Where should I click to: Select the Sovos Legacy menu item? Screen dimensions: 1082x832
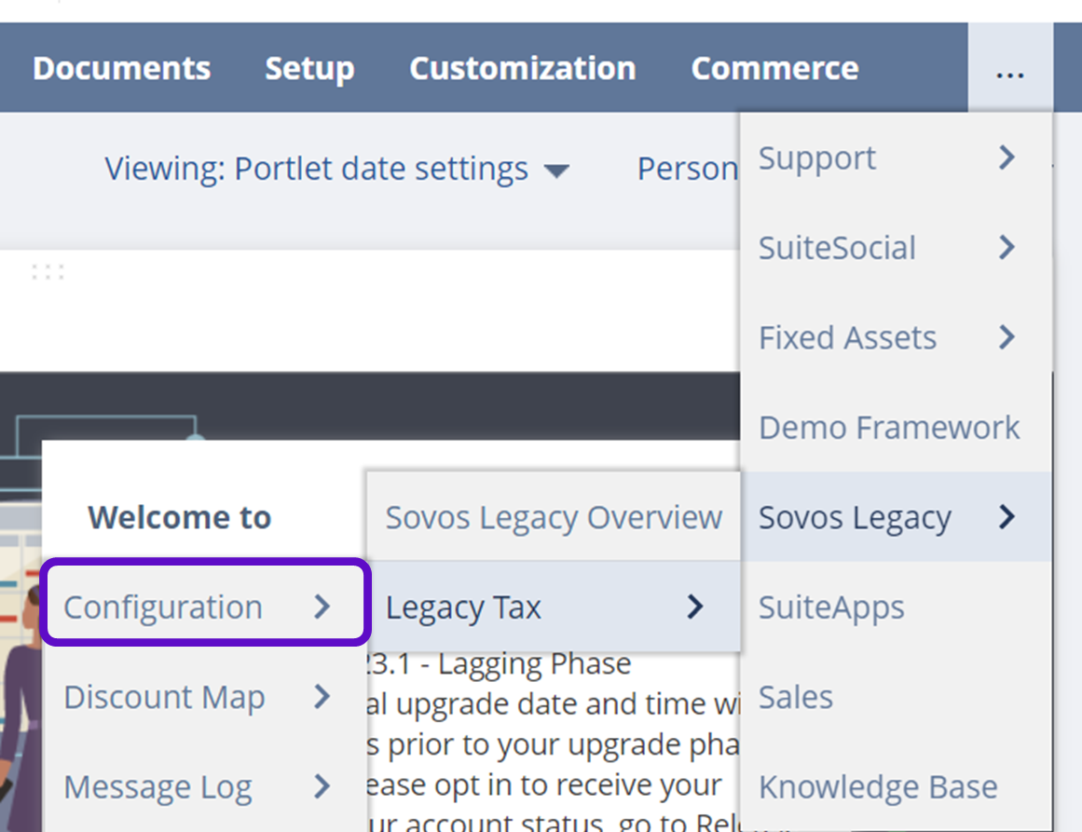[x=855, y=518]
